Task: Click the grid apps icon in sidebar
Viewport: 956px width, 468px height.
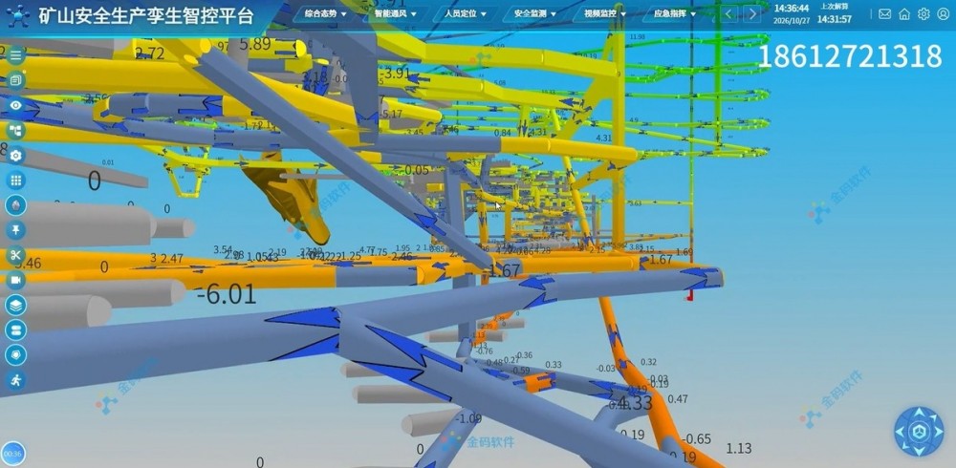Action: click(16, 181)
